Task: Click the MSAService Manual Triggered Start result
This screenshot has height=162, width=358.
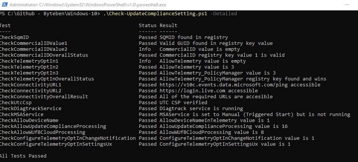Action: [255, 115]
